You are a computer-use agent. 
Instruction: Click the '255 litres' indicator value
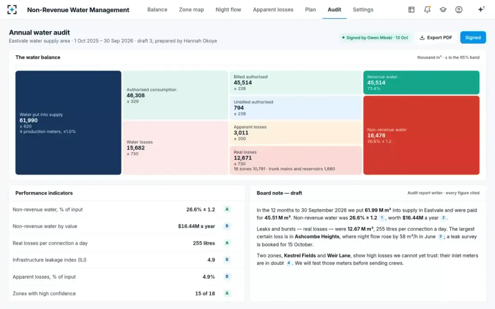click(x=204, y=243)
